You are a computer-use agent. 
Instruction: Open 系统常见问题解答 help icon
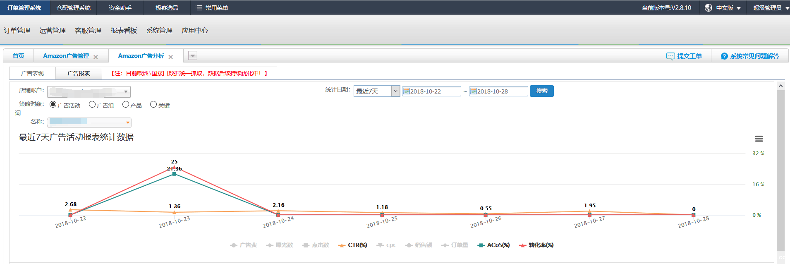pos(724,56)
